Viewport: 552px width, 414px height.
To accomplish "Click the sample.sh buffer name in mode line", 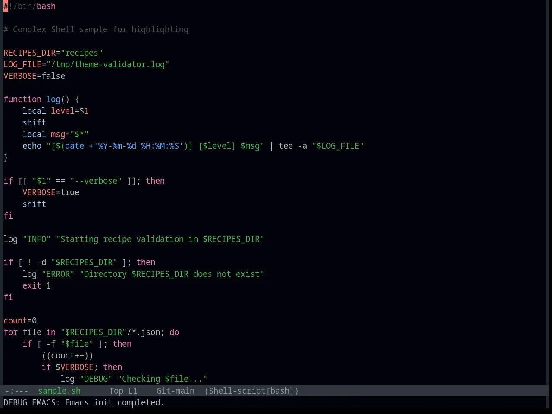I will pyautogui.click(x=59, y=391).
